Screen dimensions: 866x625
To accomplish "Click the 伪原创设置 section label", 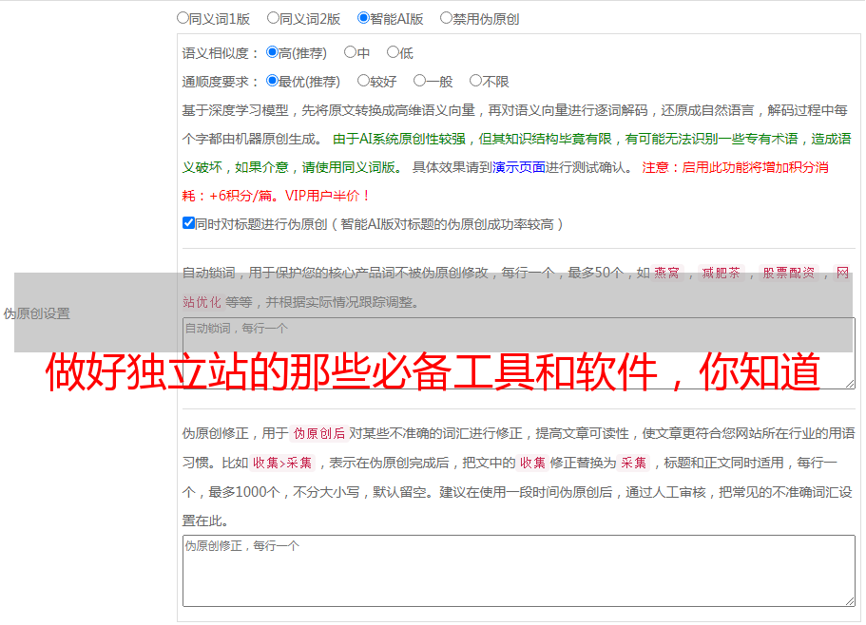I will (36, 313).
